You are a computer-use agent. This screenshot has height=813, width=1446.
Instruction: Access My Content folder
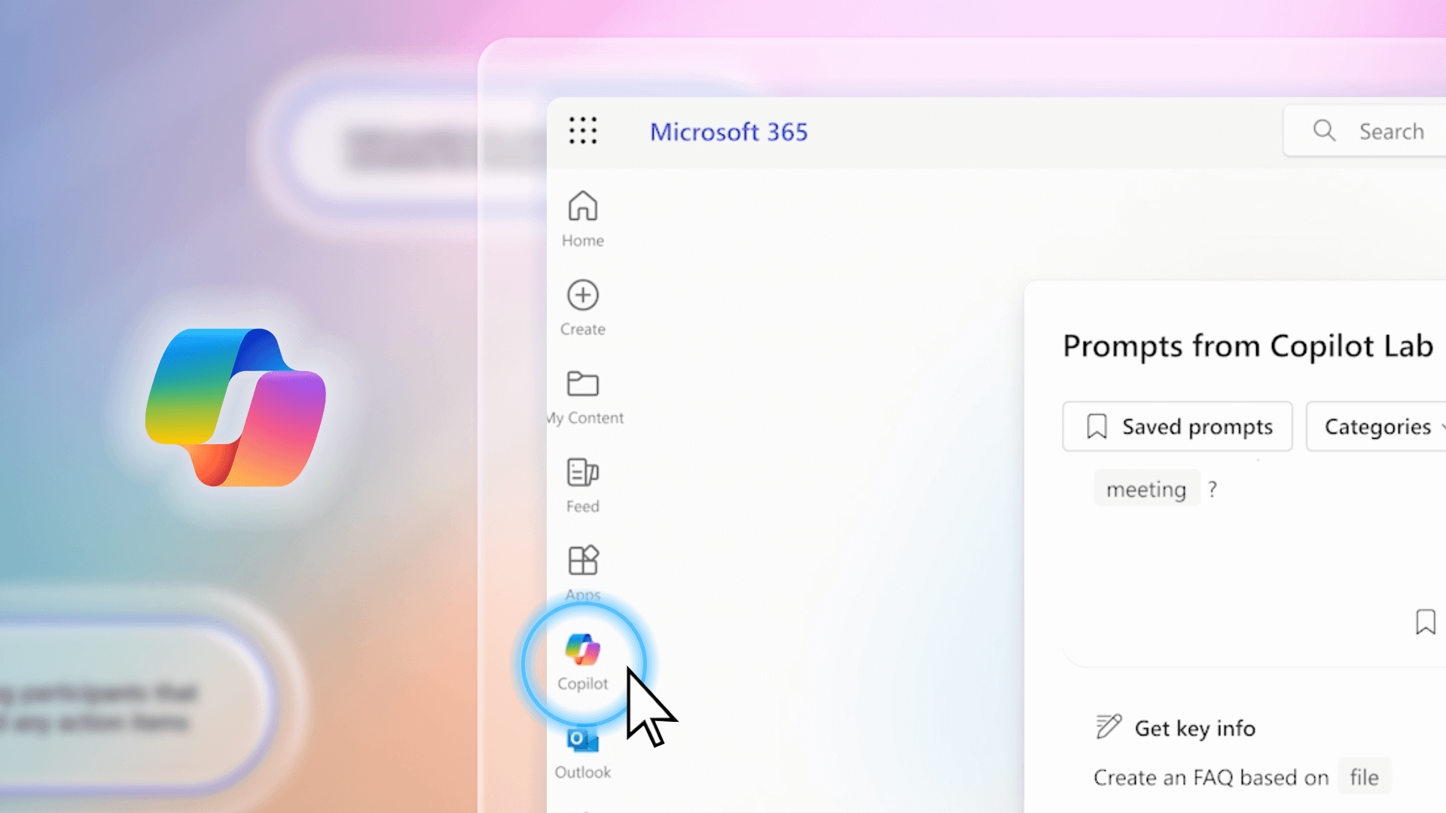click(x=582, y=394)
